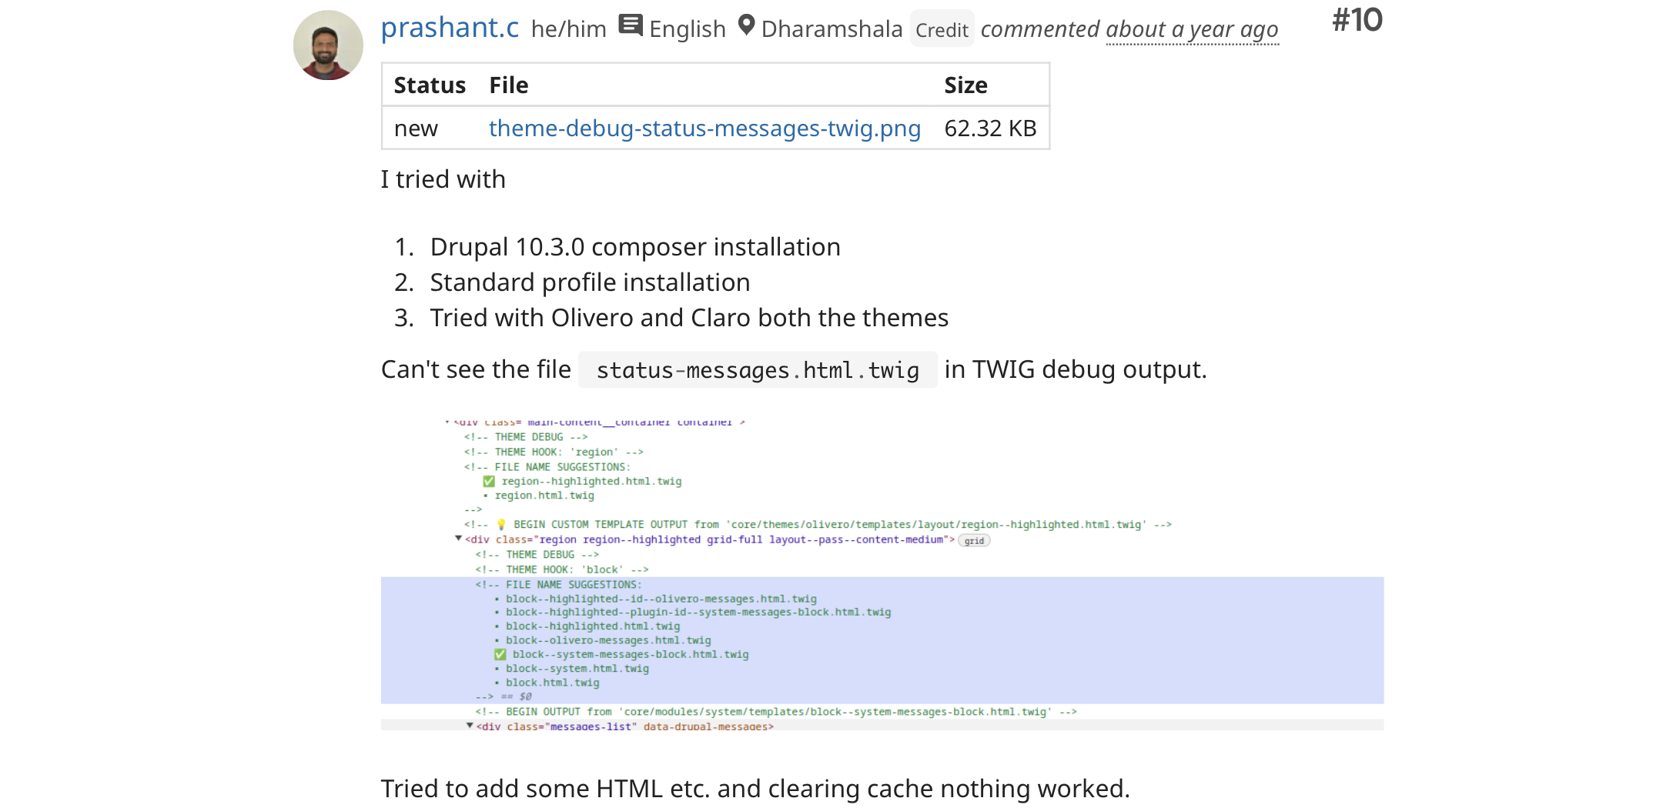Image resolution: width=1653 pixels, height=808 pixels.
Task: Collapse the messages-list div triangle
Action: [x=470, y=725]
